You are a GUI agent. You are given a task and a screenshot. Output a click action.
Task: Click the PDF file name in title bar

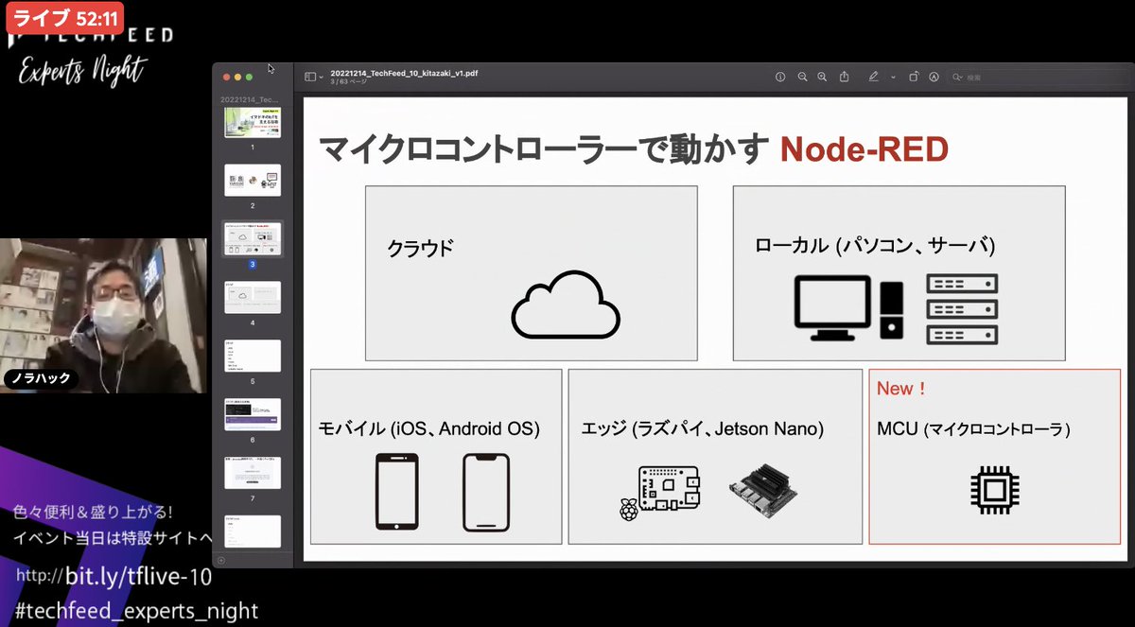404,73
